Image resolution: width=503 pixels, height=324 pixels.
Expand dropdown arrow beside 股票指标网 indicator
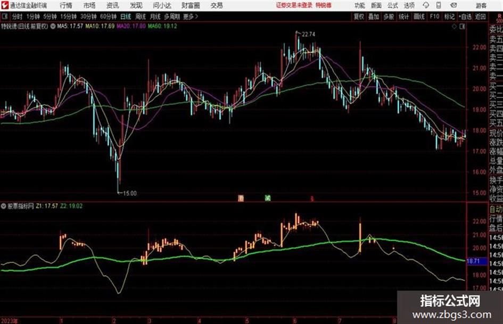coord(4,206)
